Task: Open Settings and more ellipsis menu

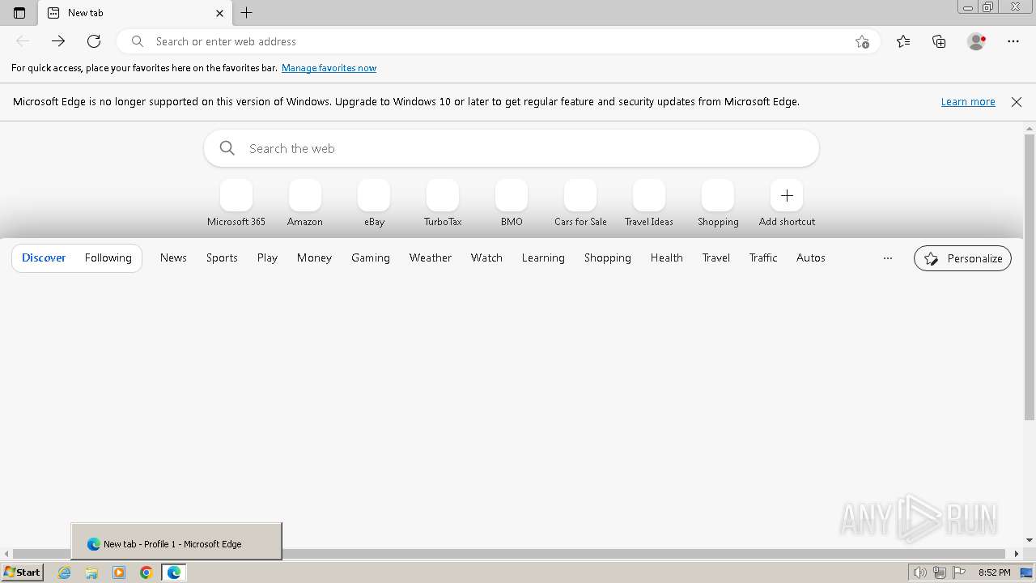Action: coord(1013,41)
